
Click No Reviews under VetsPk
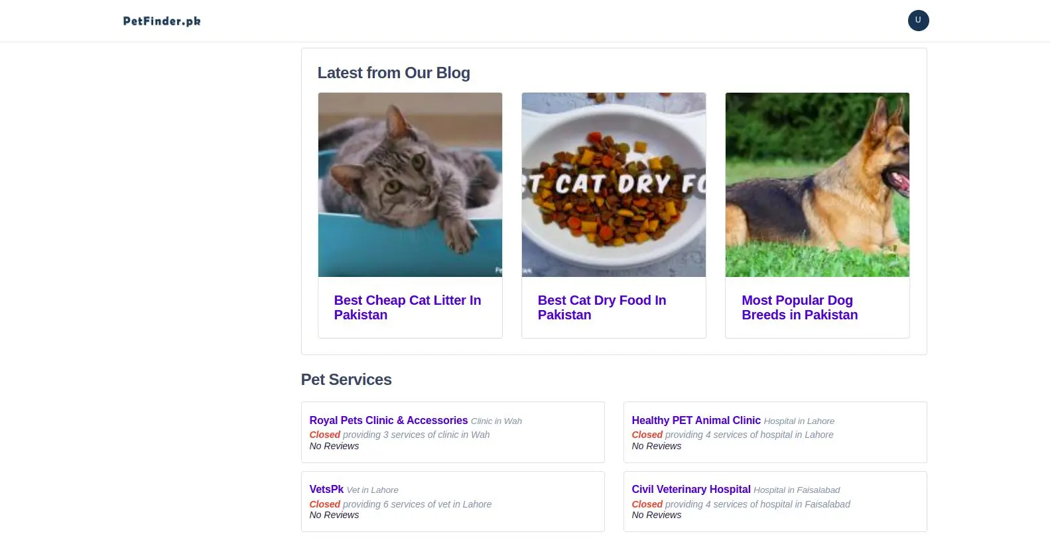click(x=334, y=515)
